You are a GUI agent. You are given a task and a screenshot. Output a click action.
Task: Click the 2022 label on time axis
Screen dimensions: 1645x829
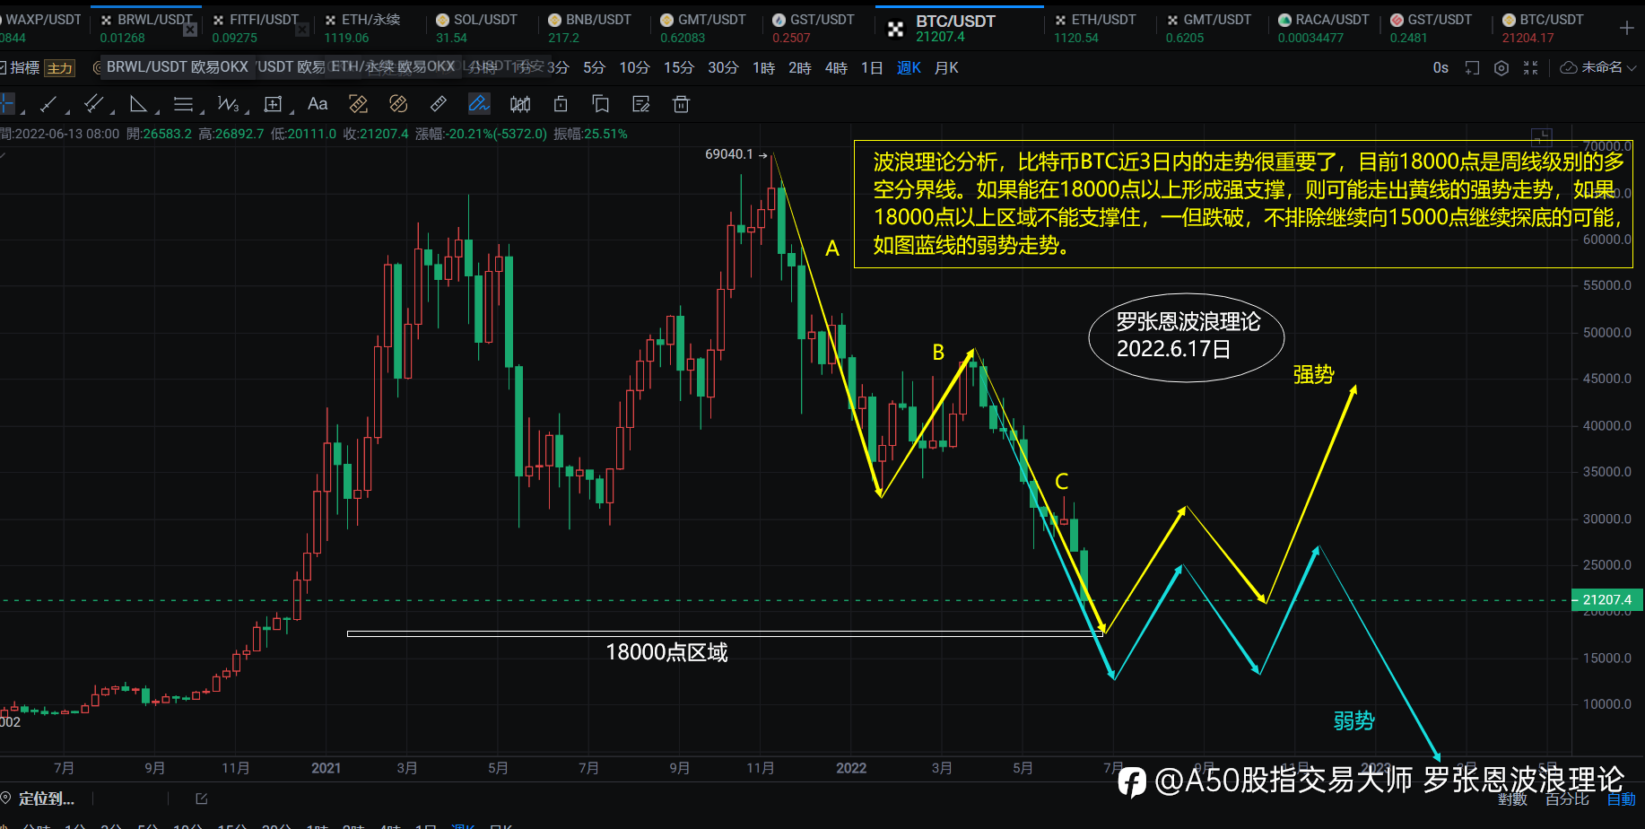[x=851, y=768]
